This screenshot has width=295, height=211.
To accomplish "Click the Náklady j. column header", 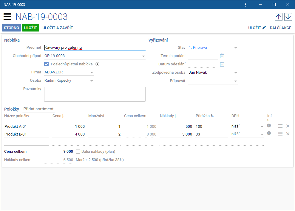I will [x=168, y=116].
